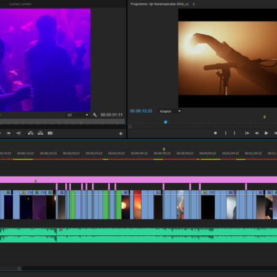
Task: Export frame with the camera icon
Action: [x=50, y=133]
